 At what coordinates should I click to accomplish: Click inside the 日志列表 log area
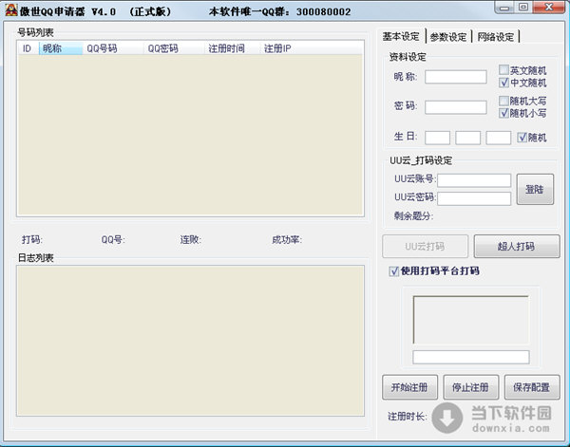coord(190,341)
